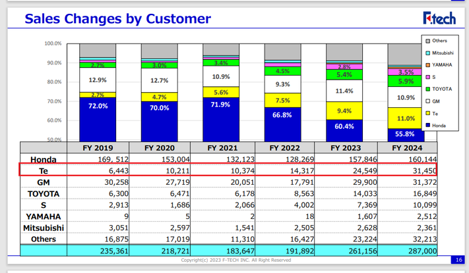
Task: Click the S row label
Action: point(44,205)
